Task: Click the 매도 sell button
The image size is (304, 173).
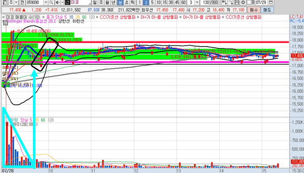Action: pos(267,10)
